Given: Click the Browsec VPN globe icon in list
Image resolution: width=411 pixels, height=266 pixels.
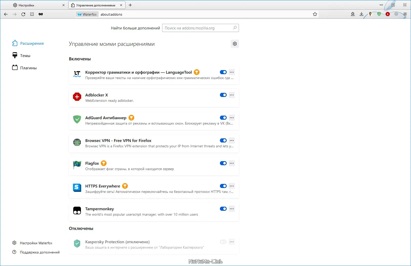Looking at the screenshot, I should click(x=77, y=142).
